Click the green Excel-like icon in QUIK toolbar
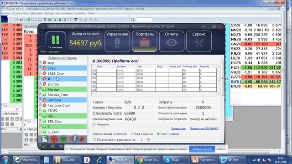The image size is (292, 164). pyautogui.click(x=59, y=19)
